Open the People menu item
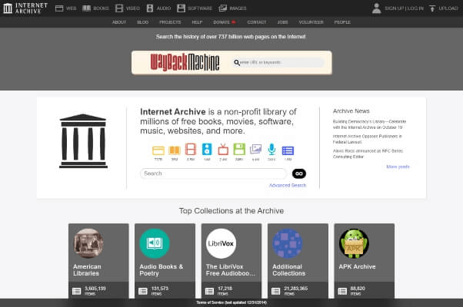The width and height of the screenshot is (463, 307). point(342,22)
